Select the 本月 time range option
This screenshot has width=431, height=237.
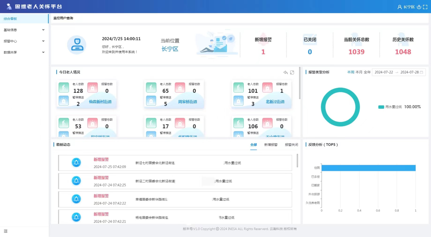[x=359, y=72]
